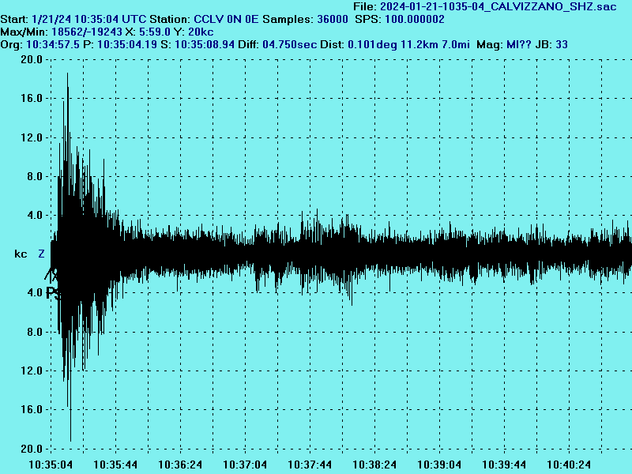Click the x-axis time label 10:38:24

(x=374, y=465)
